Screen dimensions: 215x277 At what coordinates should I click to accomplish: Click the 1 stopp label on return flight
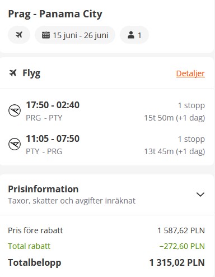click(191, 139)
